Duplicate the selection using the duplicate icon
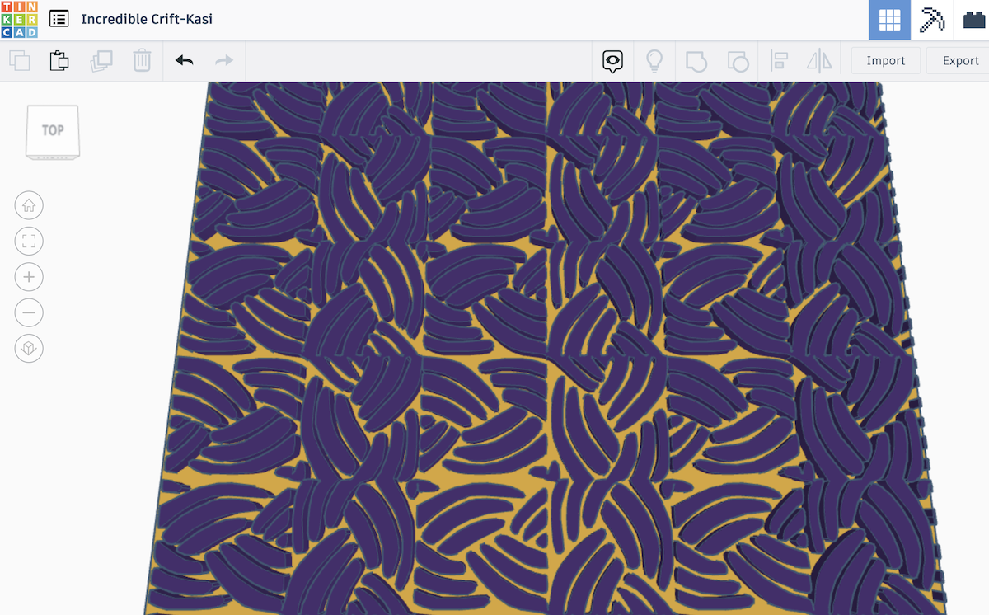This screenshot has height=615, width=989. coord(100,60)
